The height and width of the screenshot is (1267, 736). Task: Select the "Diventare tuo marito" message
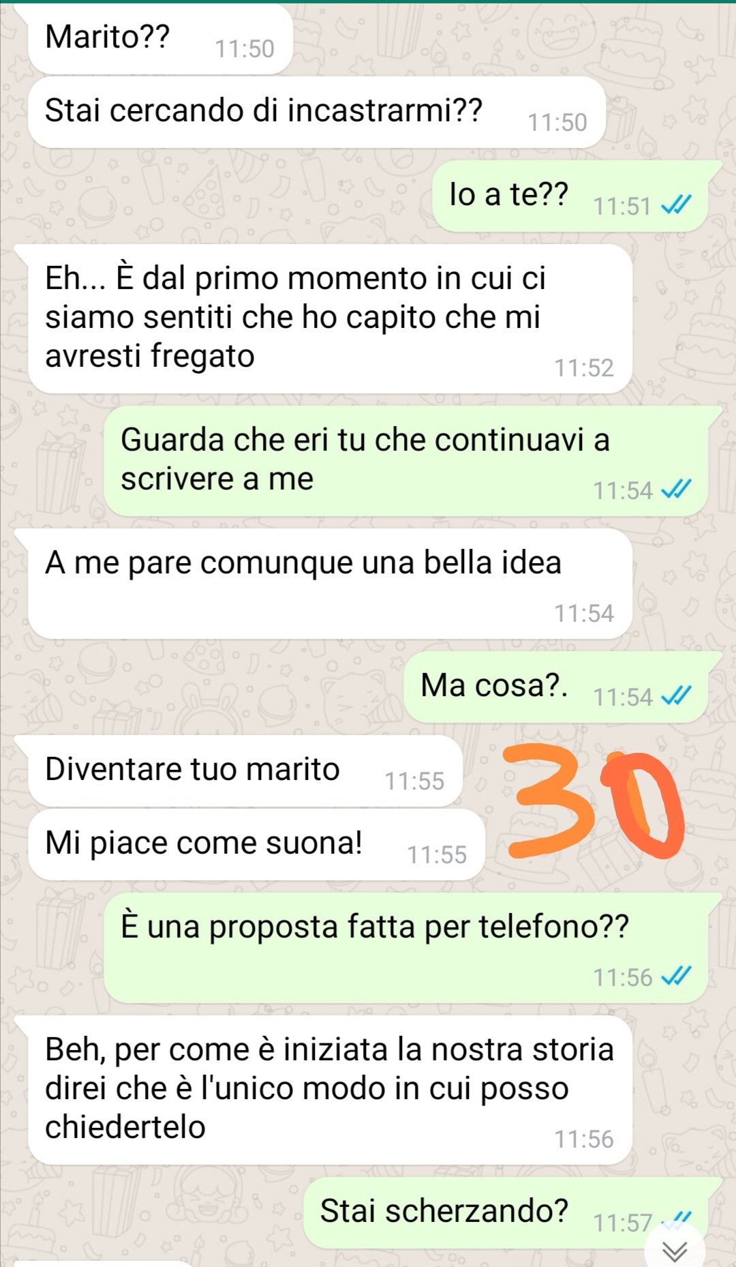[245, 771]
